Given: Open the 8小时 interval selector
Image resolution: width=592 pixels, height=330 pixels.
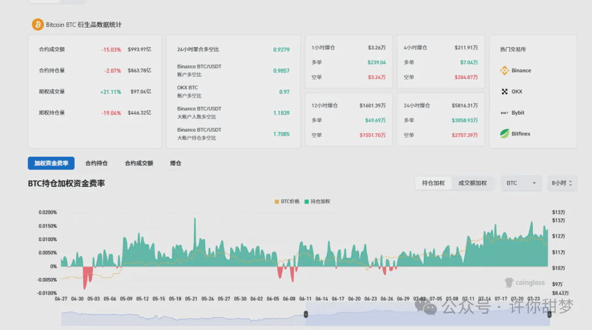Looking at the screenshot, I should pos(562,183).
